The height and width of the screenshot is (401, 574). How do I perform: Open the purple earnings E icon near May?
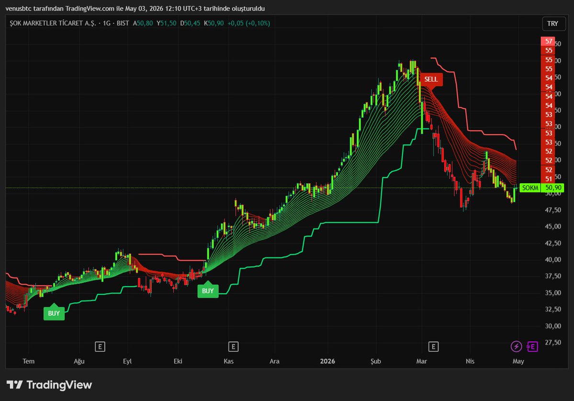point(532,346)
